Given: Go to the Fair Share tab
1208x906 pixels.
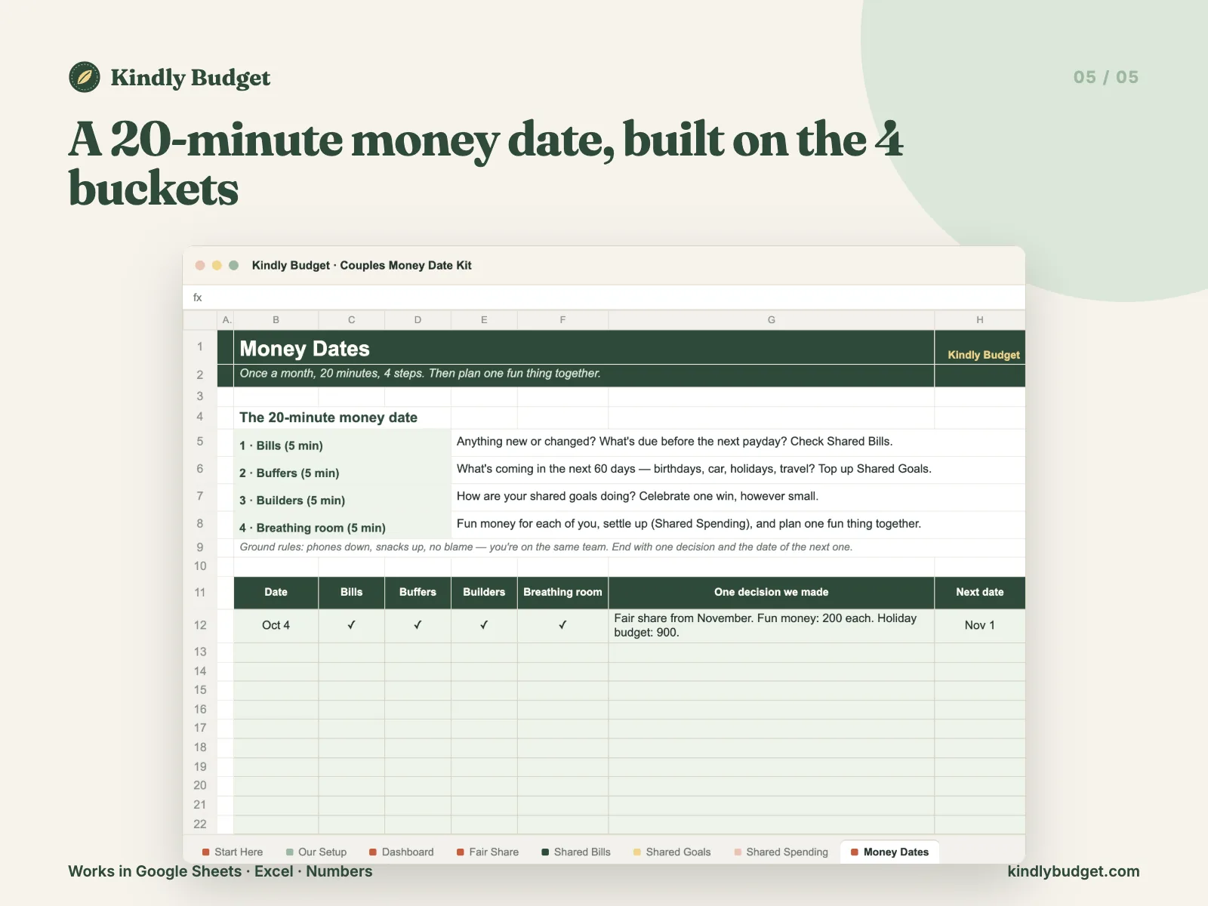Looking at the screenshot, I should pos(488,852).
